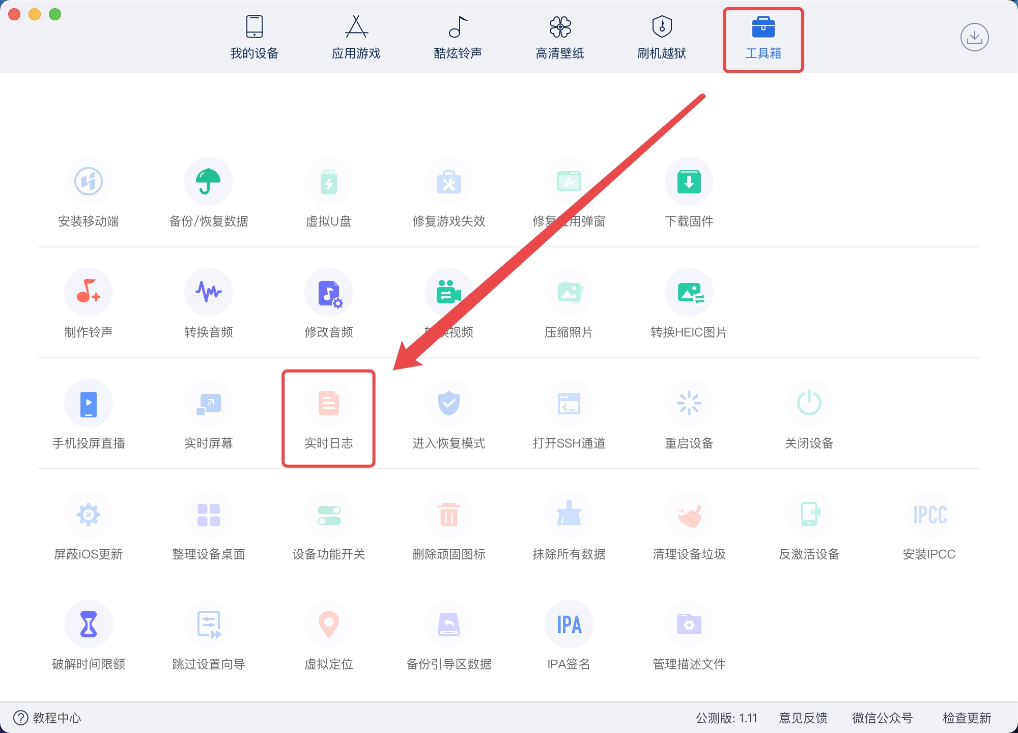1018x733 pixels.
Task: Open 转换HEIC图片 image converter
Action: click(689, 293)
